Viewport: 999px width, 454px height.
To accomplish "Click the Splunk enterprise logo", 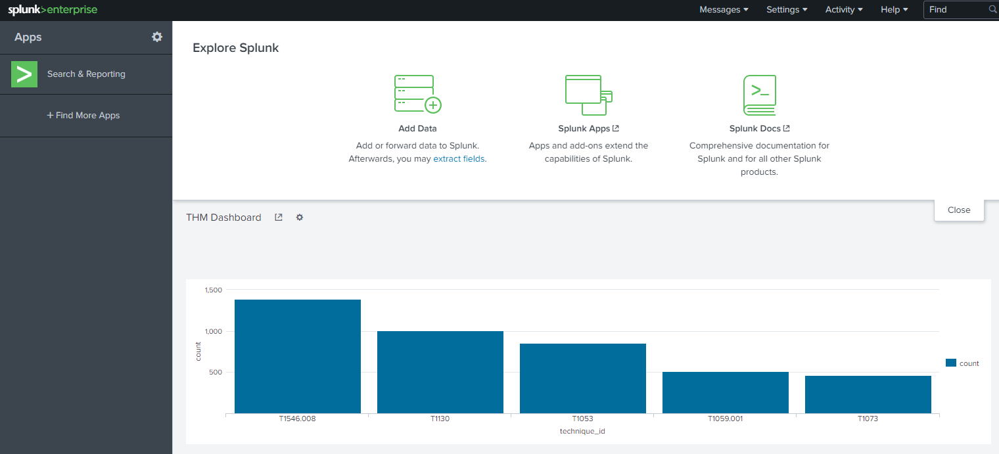I will coord(53,10).
